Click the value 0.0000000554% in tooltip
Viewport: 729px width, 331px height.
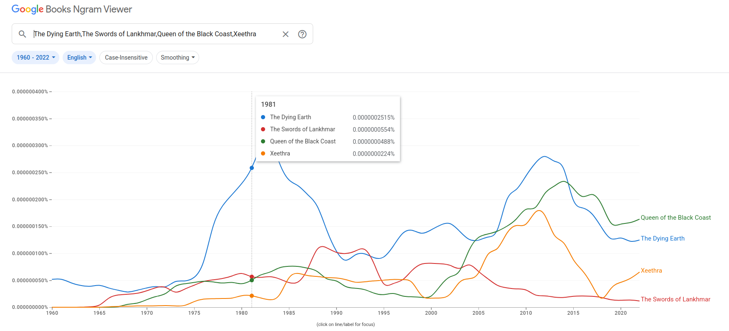374,130
